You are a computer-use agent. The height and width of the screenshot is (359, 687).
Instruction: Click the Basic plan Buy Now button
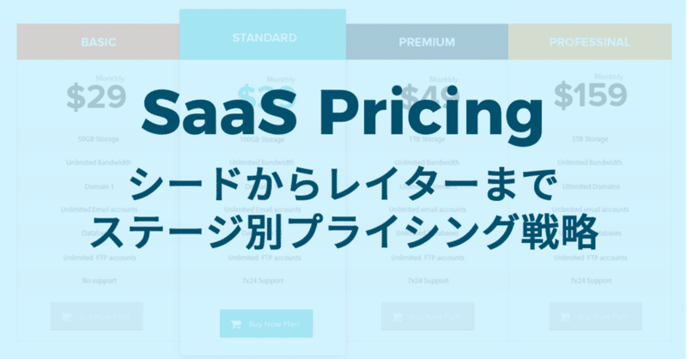click(x=97, y=316)
